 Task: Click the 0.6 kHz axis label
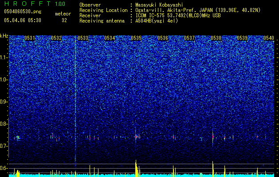coord(4,168)
